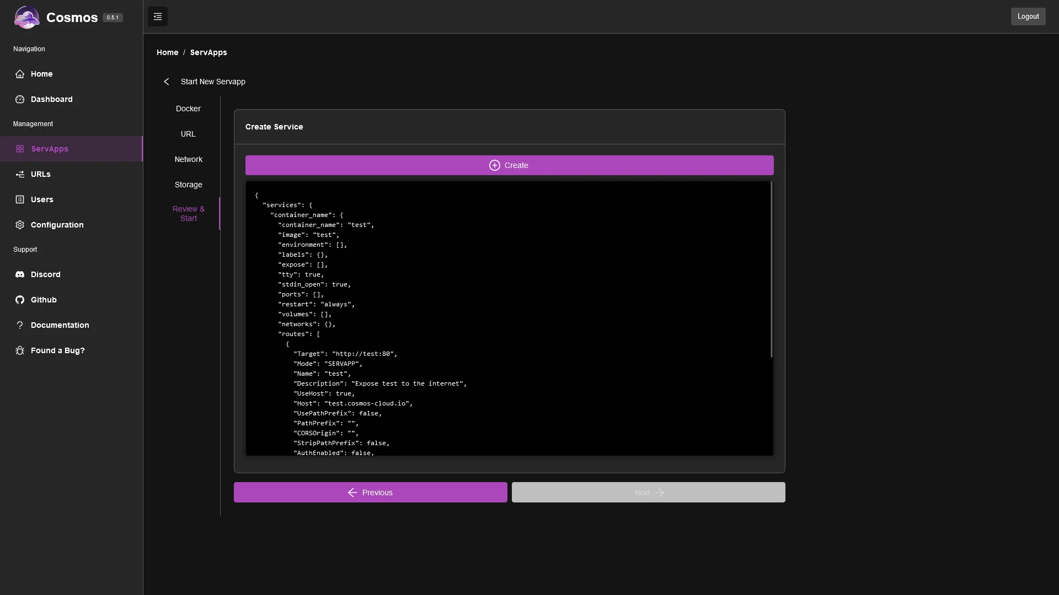
Task: Click the Documentation question mark icon
Action: [x=20, y=325]
